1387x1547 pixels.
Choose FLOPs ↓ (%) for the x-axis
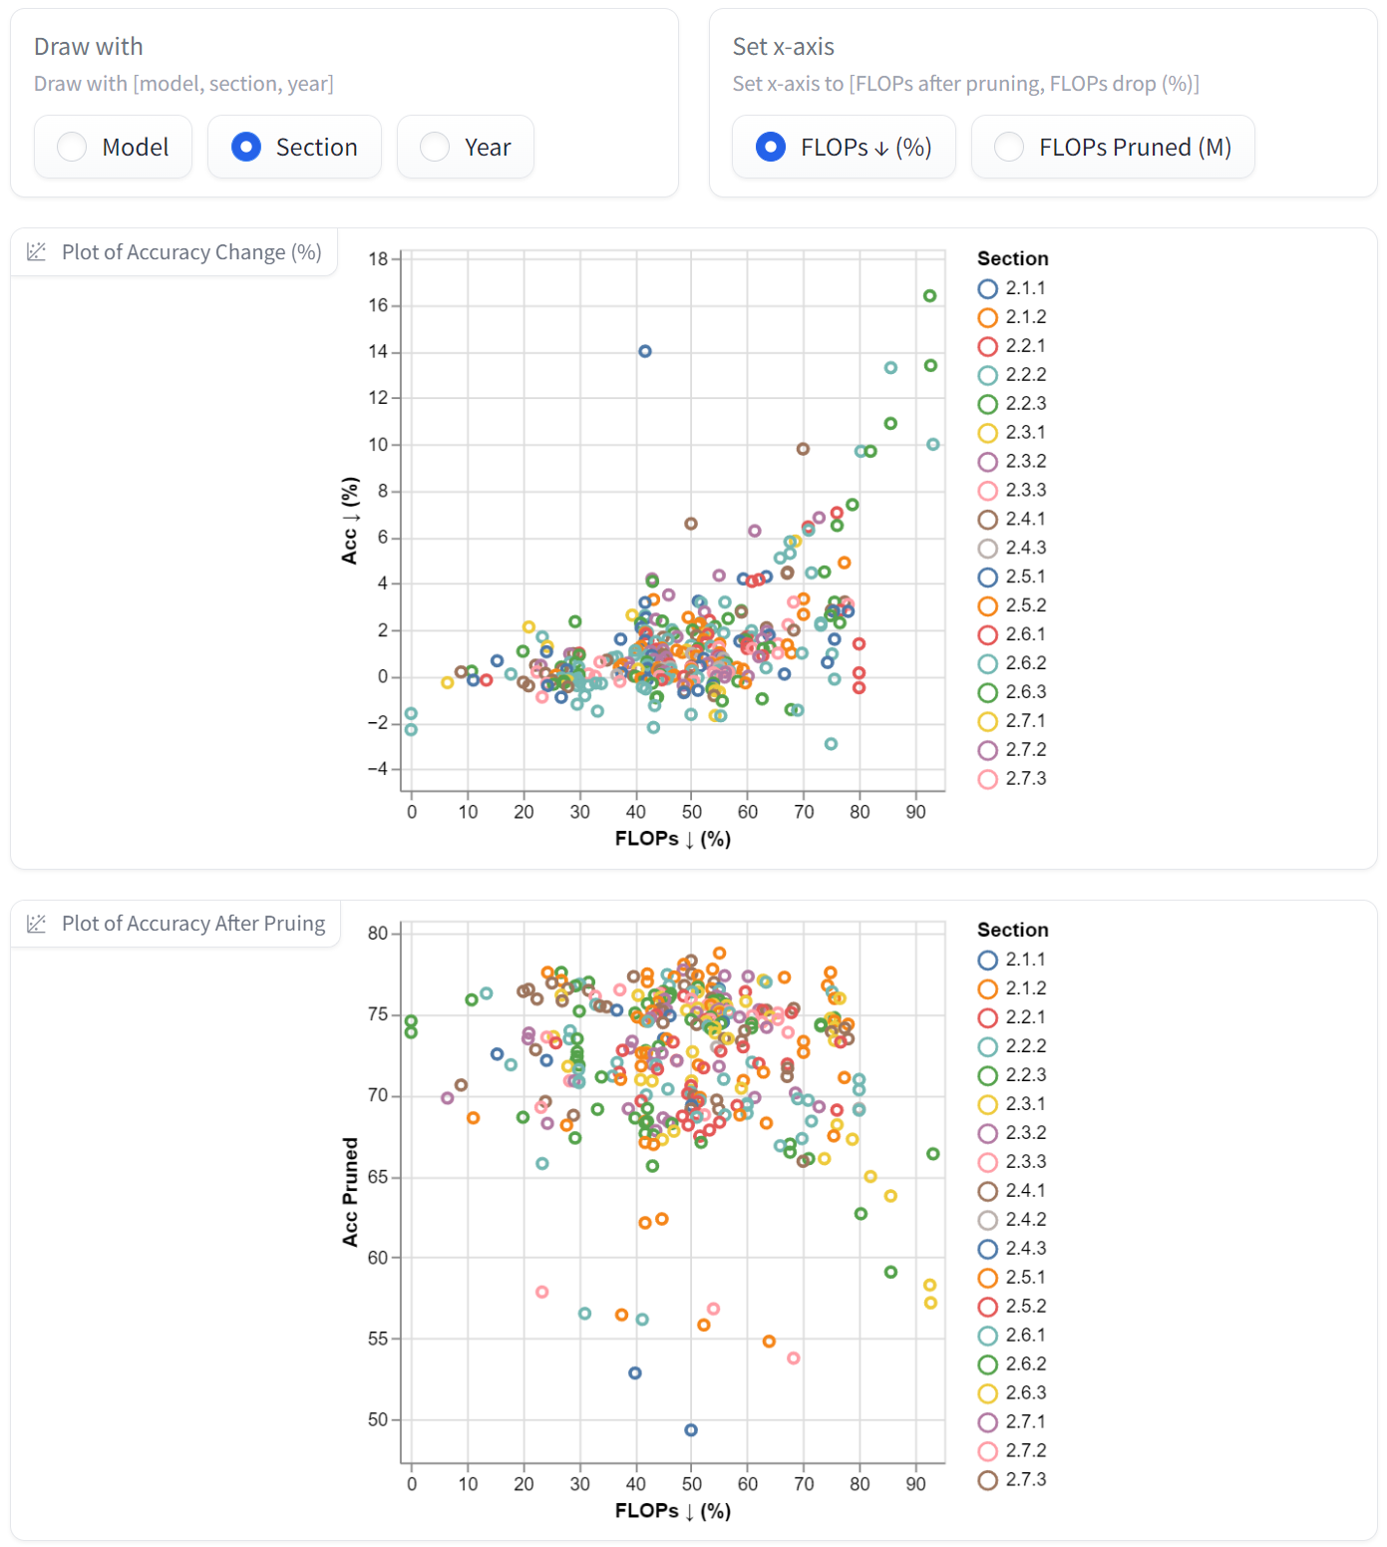[x=844, y=147]
